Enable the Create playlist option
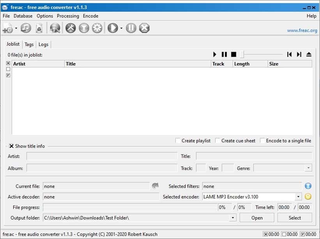This screenshot has height=239, width=320. [x=178, y=141]
